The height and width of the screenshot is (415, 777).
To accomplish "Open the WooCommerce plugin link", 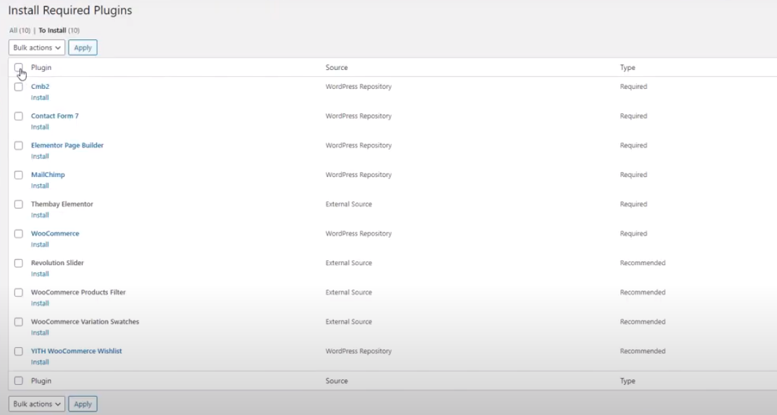I will pyautogui.click(x=55, y=233).
